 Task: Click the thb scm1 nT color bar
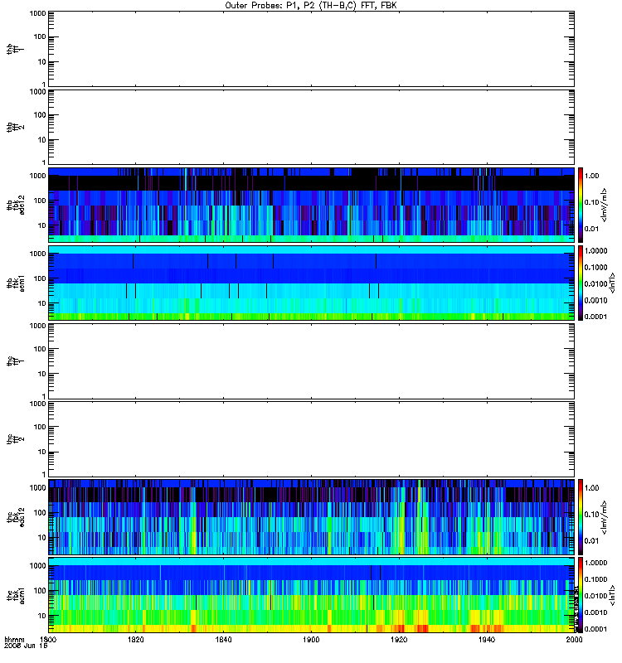pyautogui.click(x=581, y=283)
